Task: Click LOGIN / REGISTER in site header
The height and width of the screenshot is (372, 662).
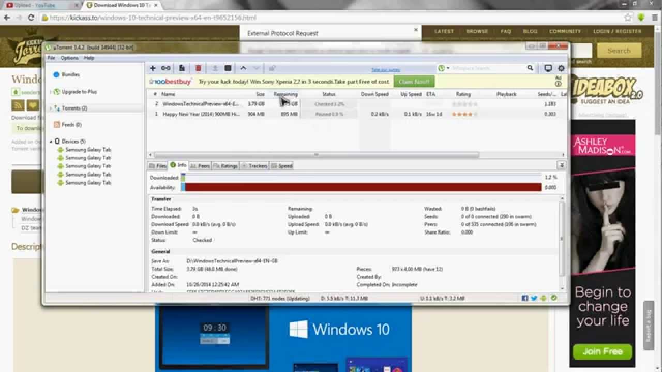Action: (x=618, y=31)
